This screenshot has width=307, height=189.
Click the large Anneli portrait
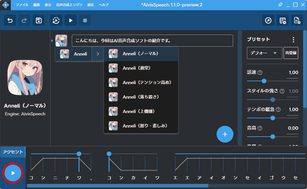tap(25, 78)
